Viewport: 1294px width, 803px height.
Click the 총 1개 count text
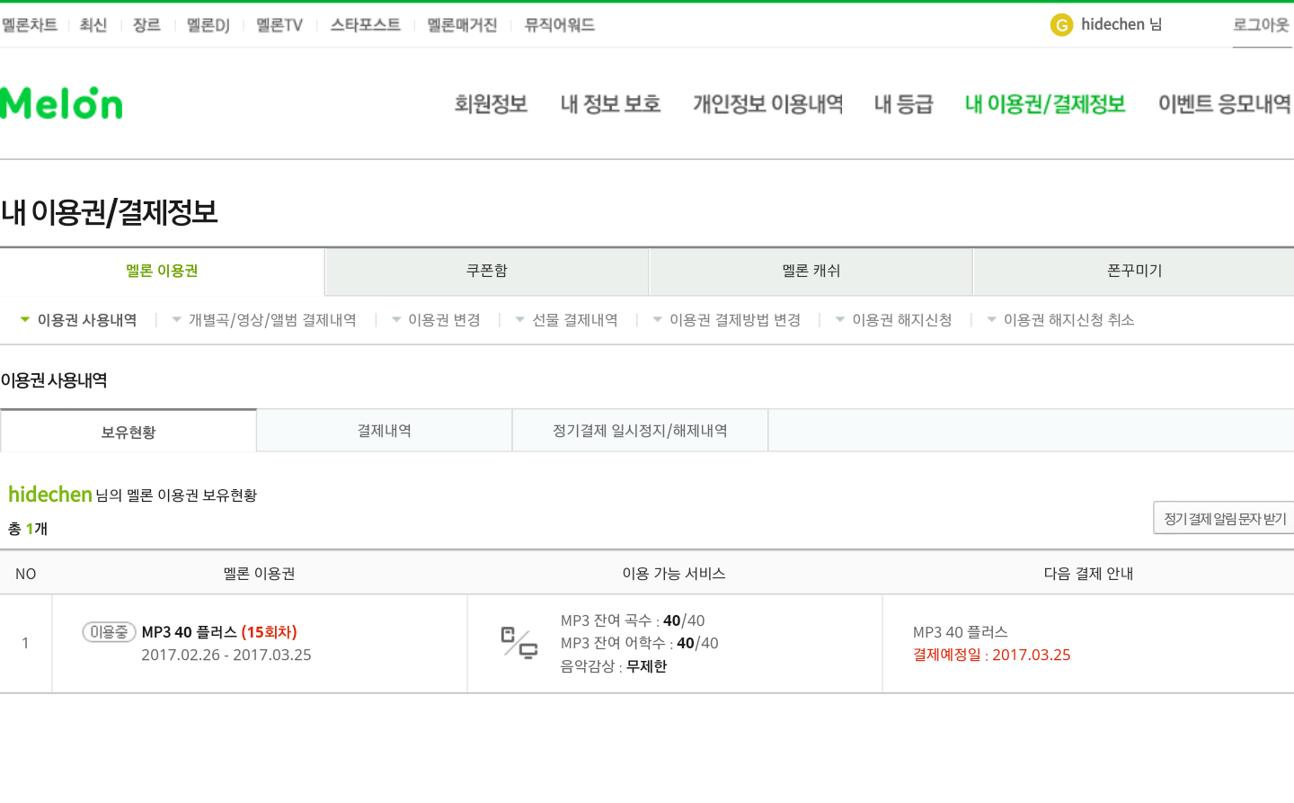click(x=28, y=529)
